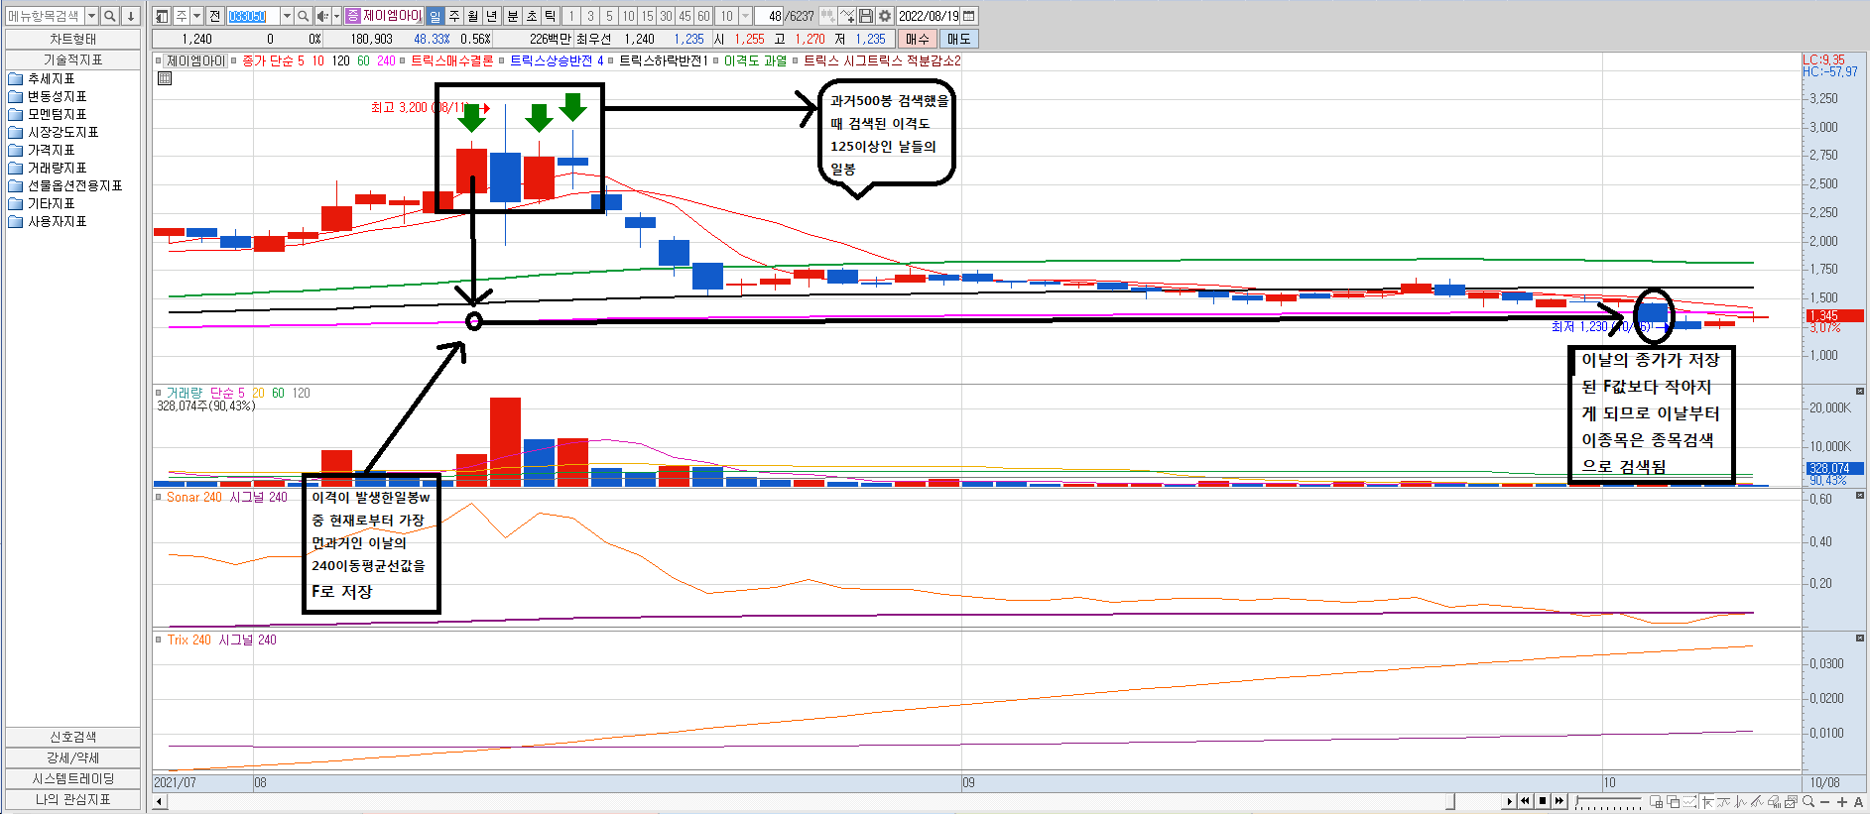This screenshot has height=814, width=1870.
Task: Click the magnifier icon in bottom toolbar
Action: click(x=1808, y=802)
